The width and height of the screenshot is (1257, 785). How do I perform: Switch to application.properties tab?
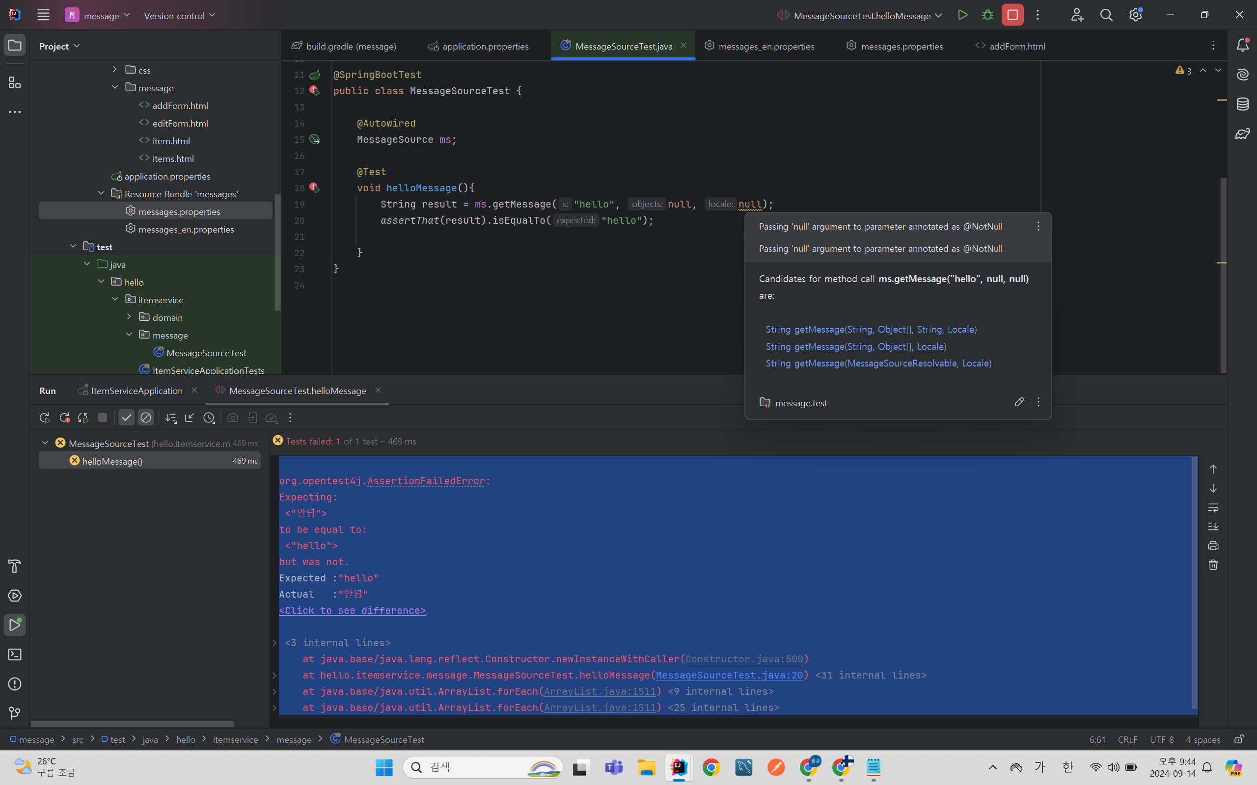(478, 46)
